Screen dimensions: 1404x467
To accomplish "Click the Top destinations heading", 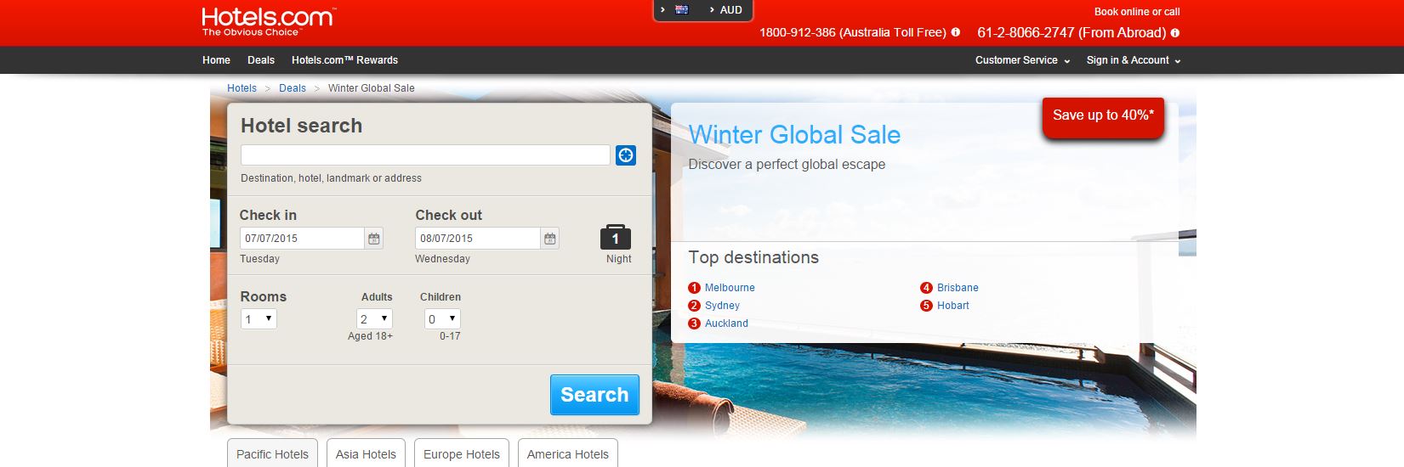I will 753,257.
